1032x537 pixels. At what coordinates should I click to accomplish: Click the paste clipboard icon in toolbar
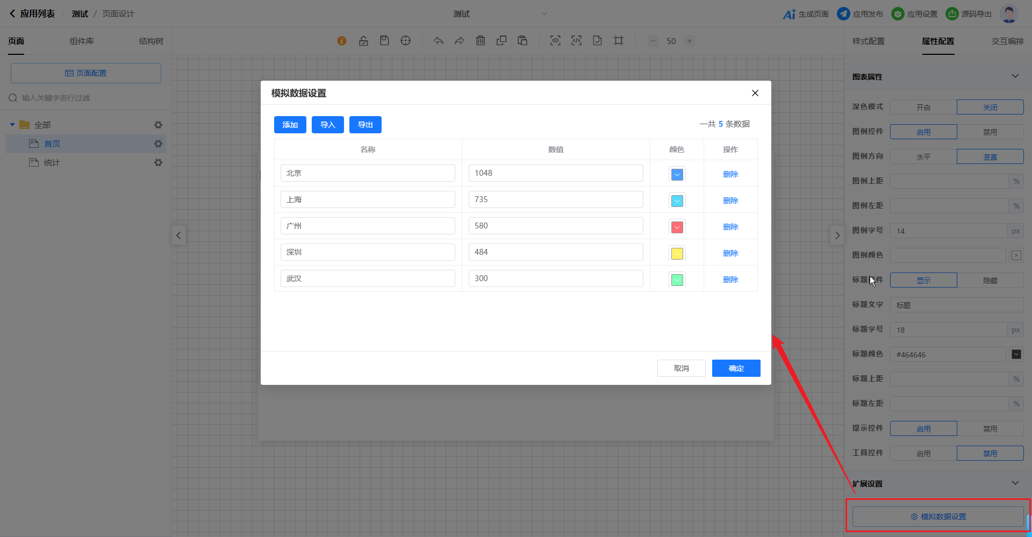pos(522,41)
